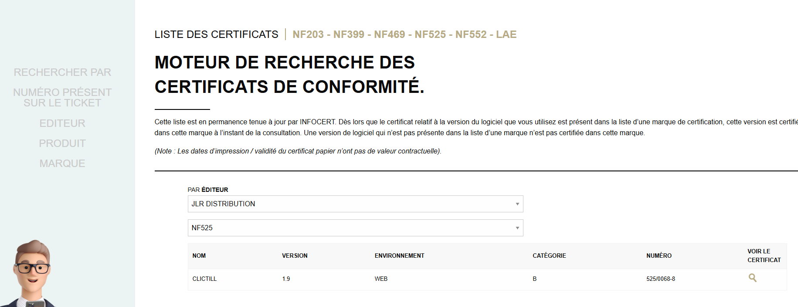Image resolution: width=798 pixels, height=307 pixels.
Task: Click certificate number 525/0068-8
Action: point(660,279)
